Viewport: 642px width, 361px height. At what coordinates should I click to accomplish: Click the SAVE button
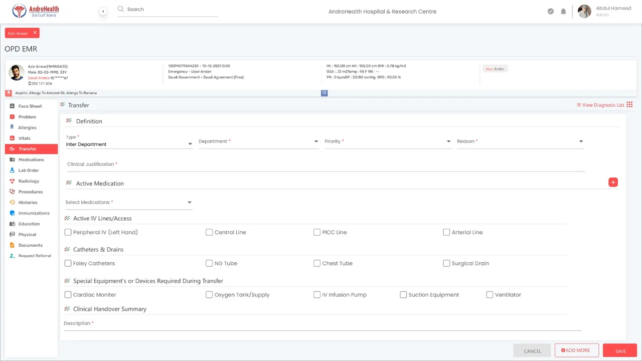(x=620, y=351)
